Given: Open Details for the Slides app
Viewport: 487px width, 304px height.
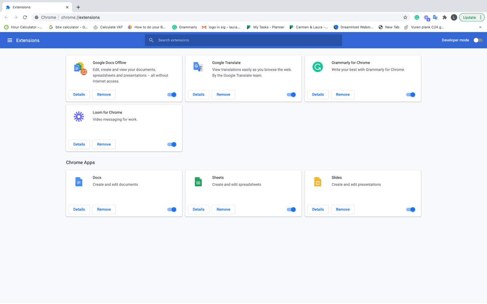Looking at the screenshot, I should tap(318, 210).
